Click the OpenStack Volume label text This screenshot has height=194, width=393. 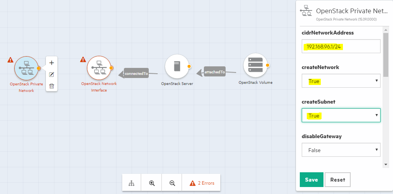click(x=256, y=82)
